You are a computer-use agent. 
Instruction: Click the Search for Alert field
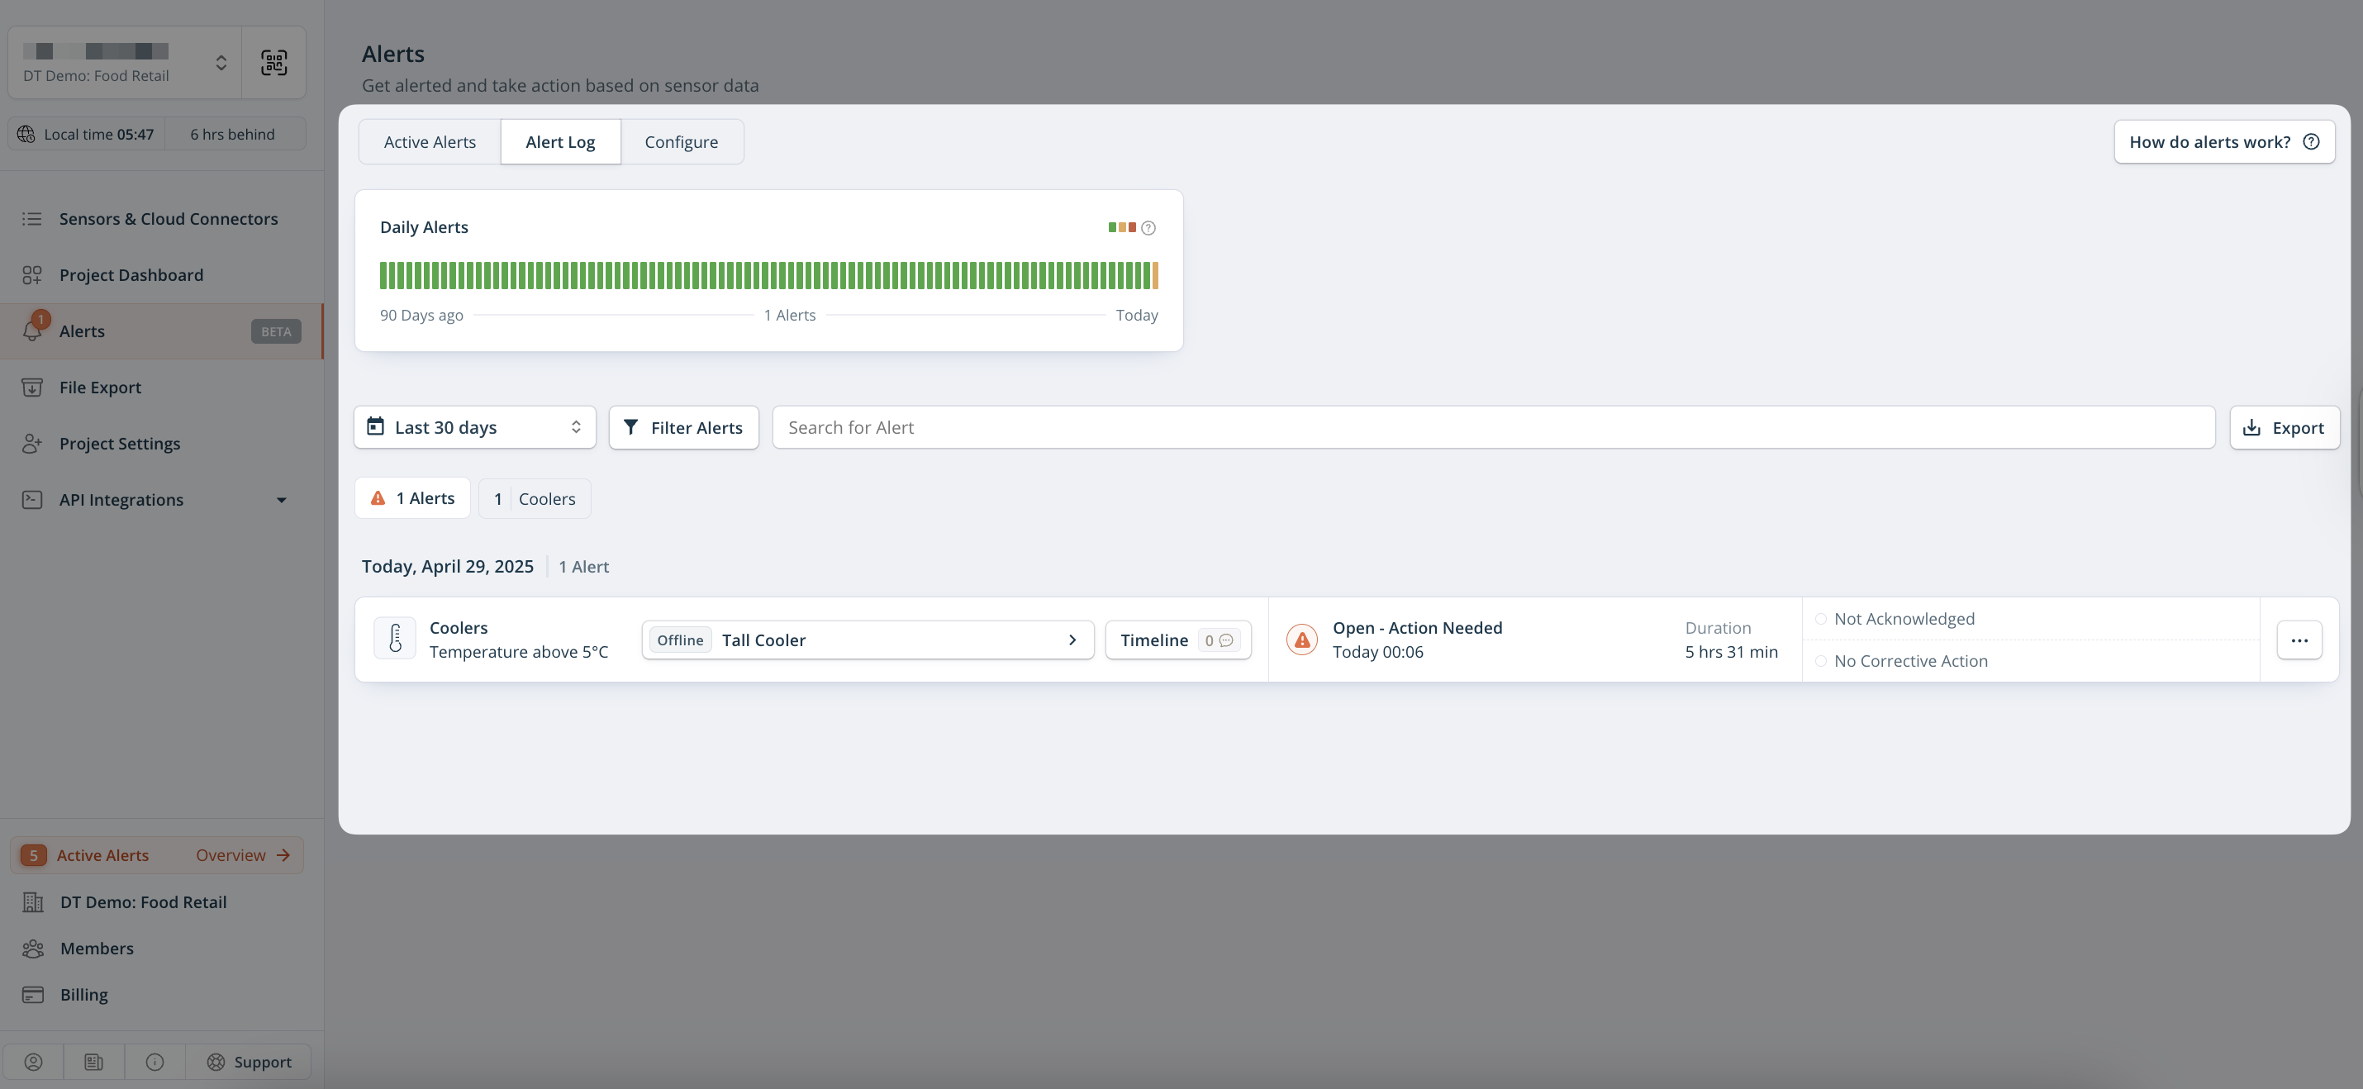click(x=1492, y=427)
